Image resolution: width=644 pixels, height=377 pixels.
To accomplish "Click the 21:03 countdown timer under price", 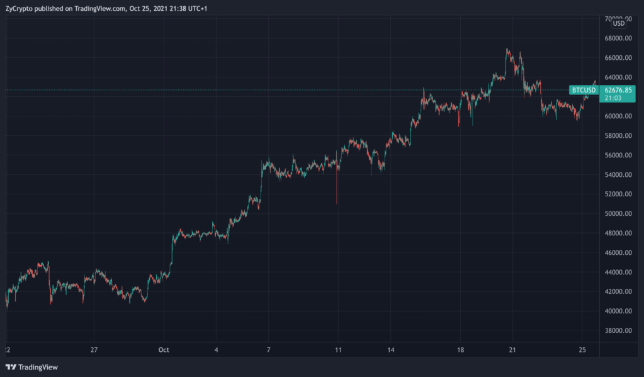I will (x=611, y=98).
